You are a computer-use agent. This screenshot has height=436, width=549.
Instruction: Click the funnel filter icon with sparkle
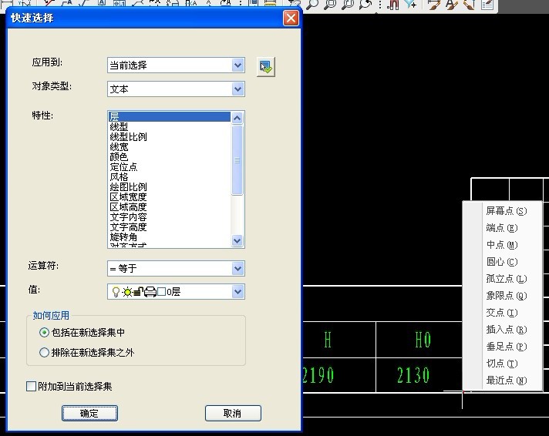point(412,4)
